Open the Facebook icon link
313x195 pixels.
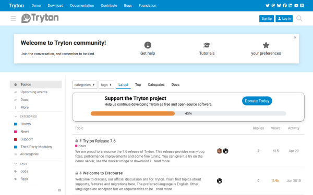pyautogui.click(x=285, y=6)
